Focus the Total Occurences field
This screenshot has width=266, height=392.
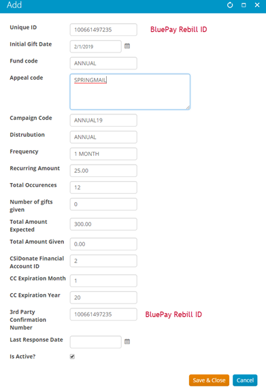[x=103, y=188]
